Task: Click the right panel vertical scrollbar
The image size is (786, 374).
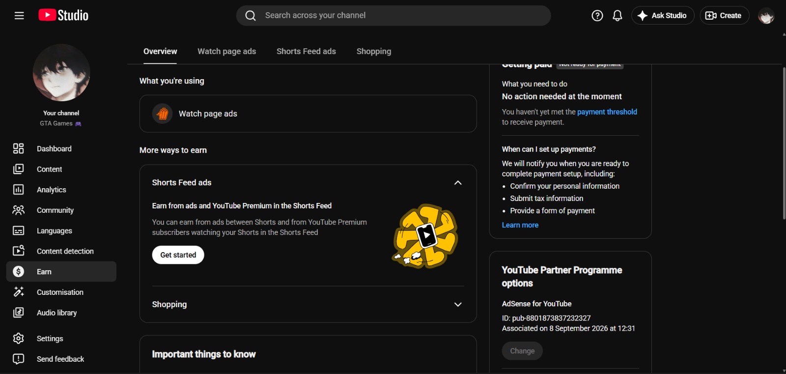Action: [x=784, y=143]
